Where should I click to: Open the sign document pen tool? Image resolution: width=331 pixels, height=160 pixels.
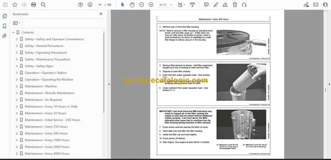[225, 5]
